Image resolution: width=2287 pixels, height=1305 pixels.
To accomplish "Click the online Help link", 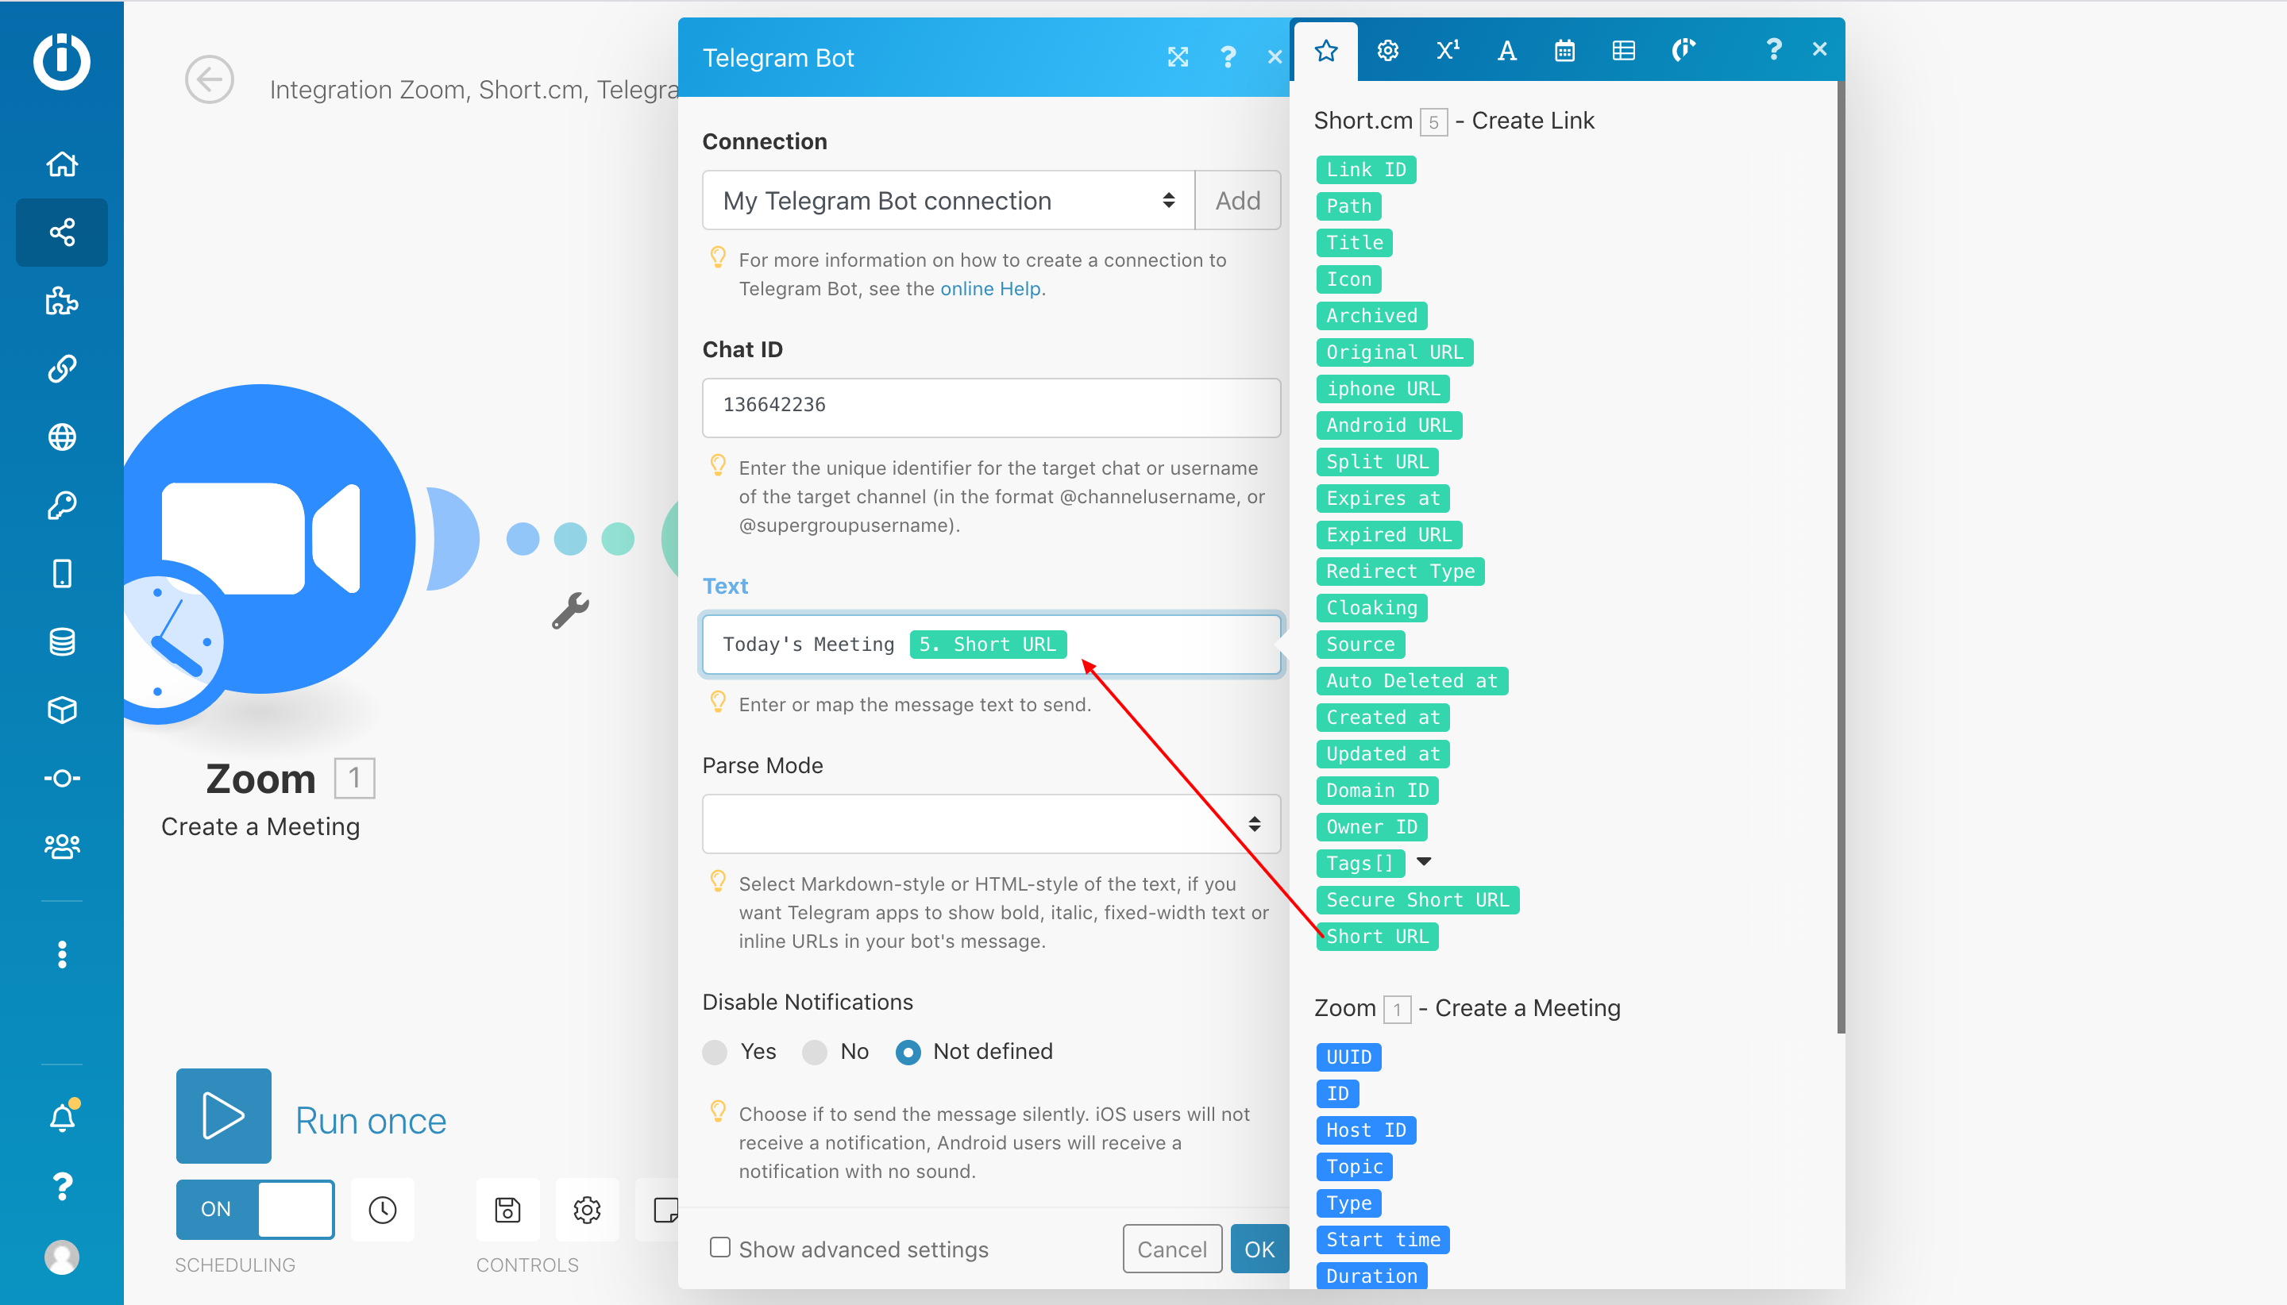I will click(x=989, y=289).
